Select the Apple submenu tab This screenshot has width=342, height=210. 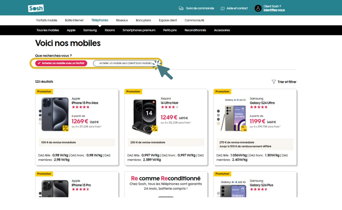click(71, 30)
